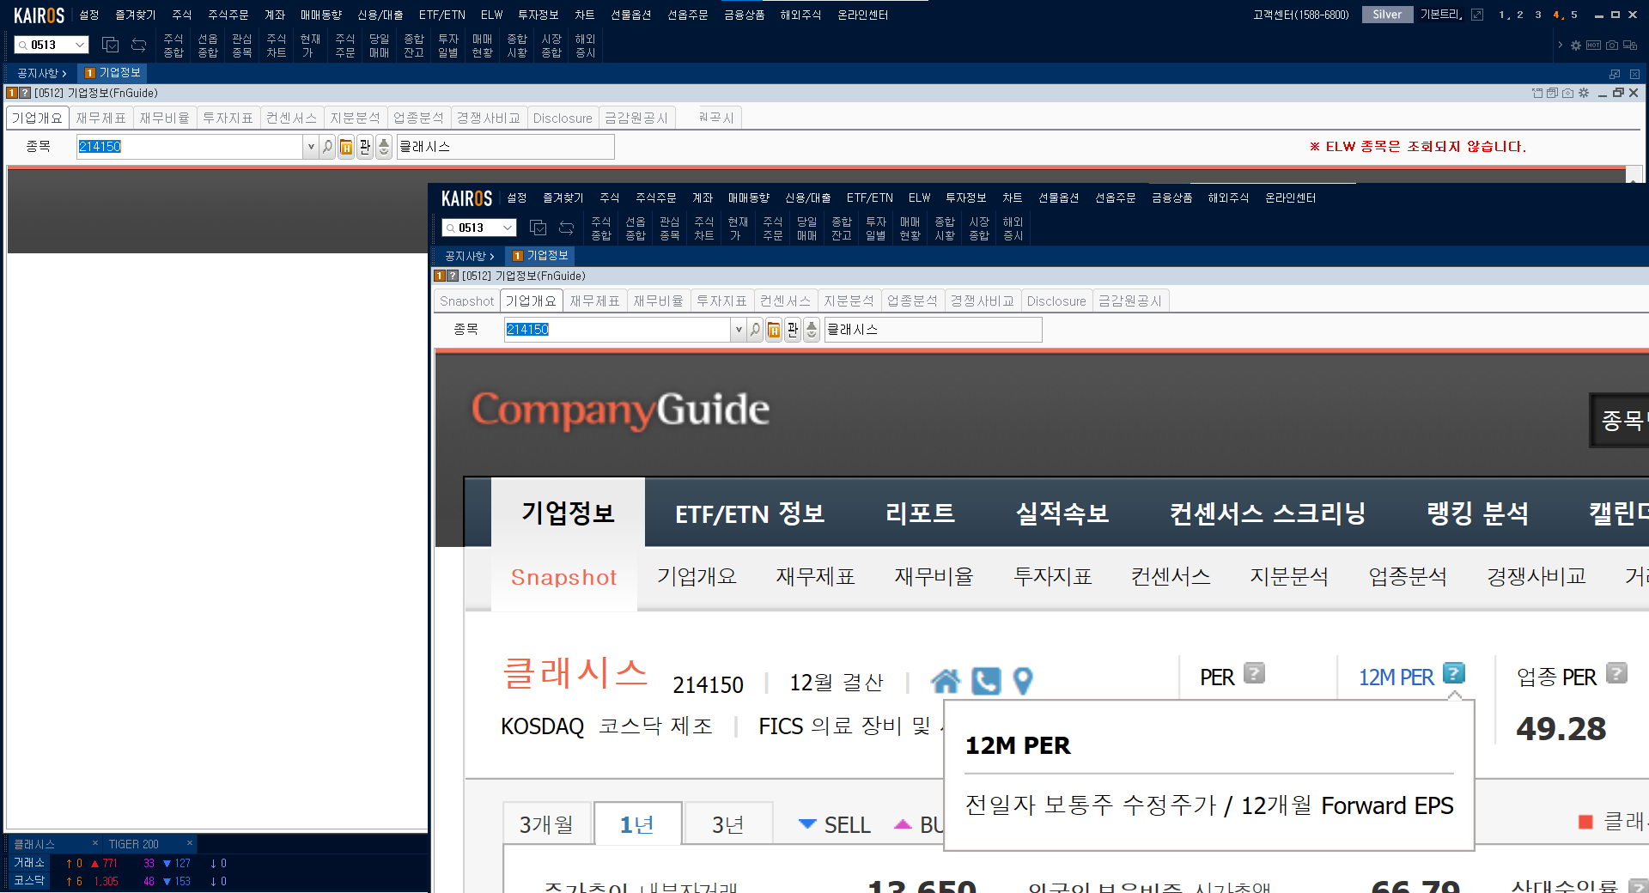
Task: Click the detach-tab icon at the right of the 기업정보 tab bar
Action: point(1615,74)
